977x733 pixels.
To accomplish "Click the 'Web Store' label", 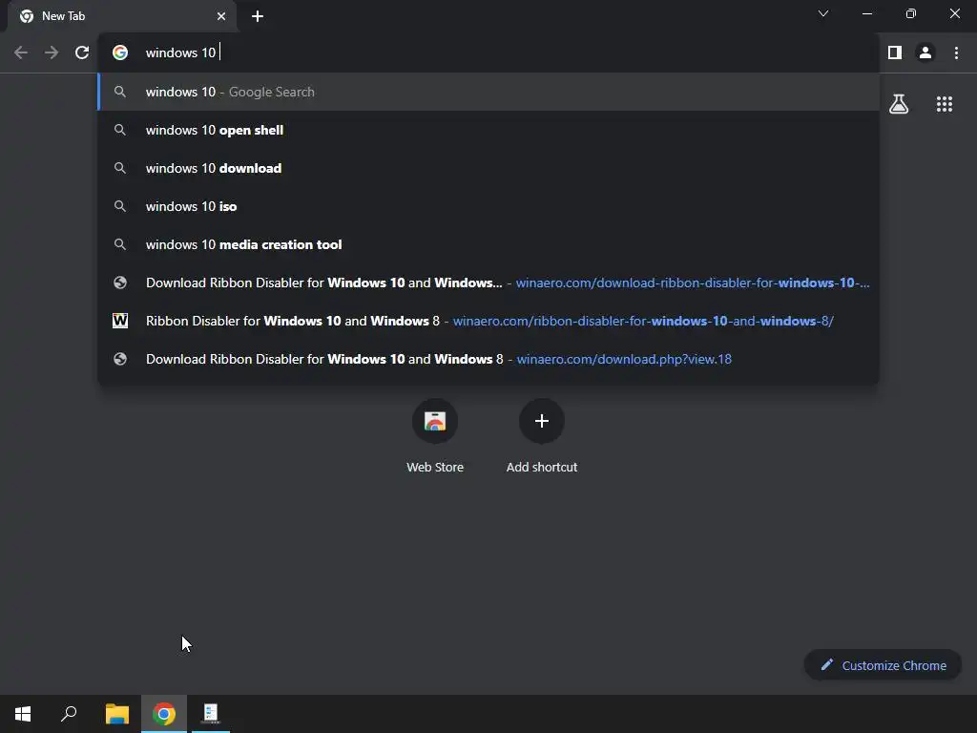I will click(x=435, y=467).
